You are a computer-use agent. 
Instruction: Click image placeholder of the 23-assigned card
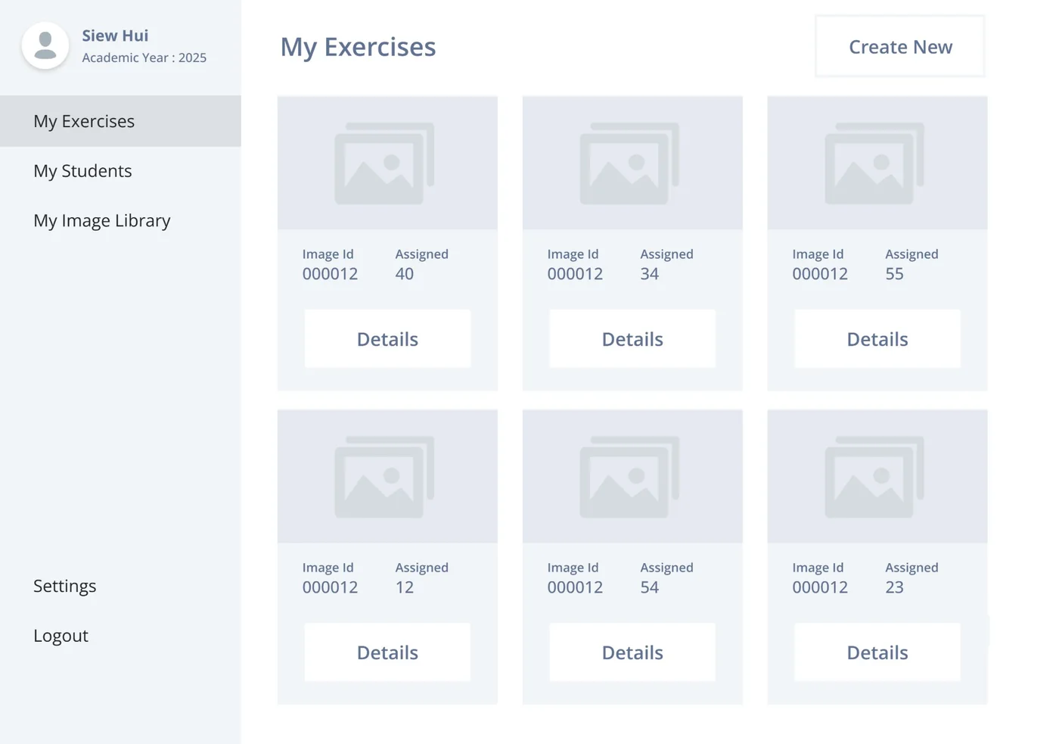pos(877,476)
